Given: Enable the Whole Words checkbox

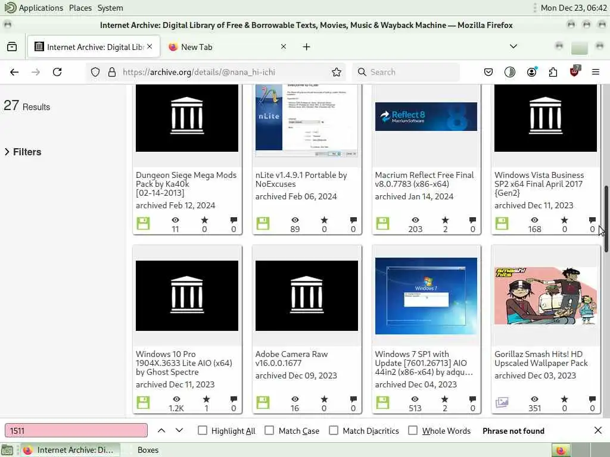Looking at the screenshot, I should pos(413,431).
